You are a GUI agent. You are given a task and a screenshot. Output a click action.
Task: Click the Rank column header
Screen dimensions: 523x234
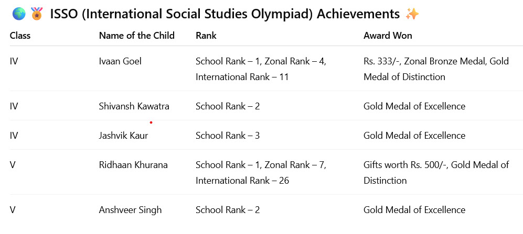[x=206, y=36]
